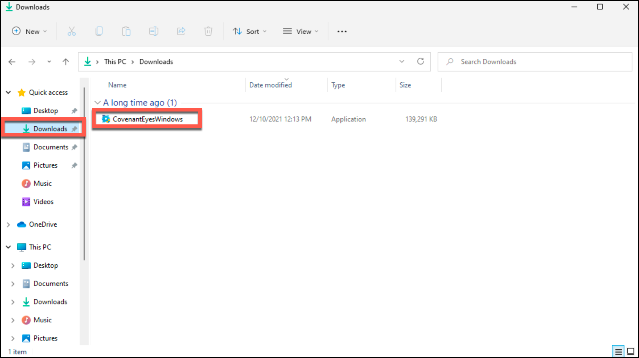The height and width of the screenshot is (358, 639).
Task: Open OneDrive in navigation pane
Action: coord(43,225)
